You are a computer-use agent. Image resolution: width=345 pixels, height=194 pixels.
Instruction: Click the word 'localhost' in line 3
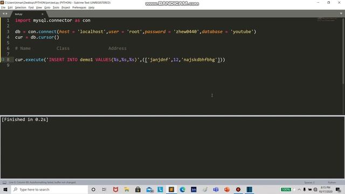[92, 31]
